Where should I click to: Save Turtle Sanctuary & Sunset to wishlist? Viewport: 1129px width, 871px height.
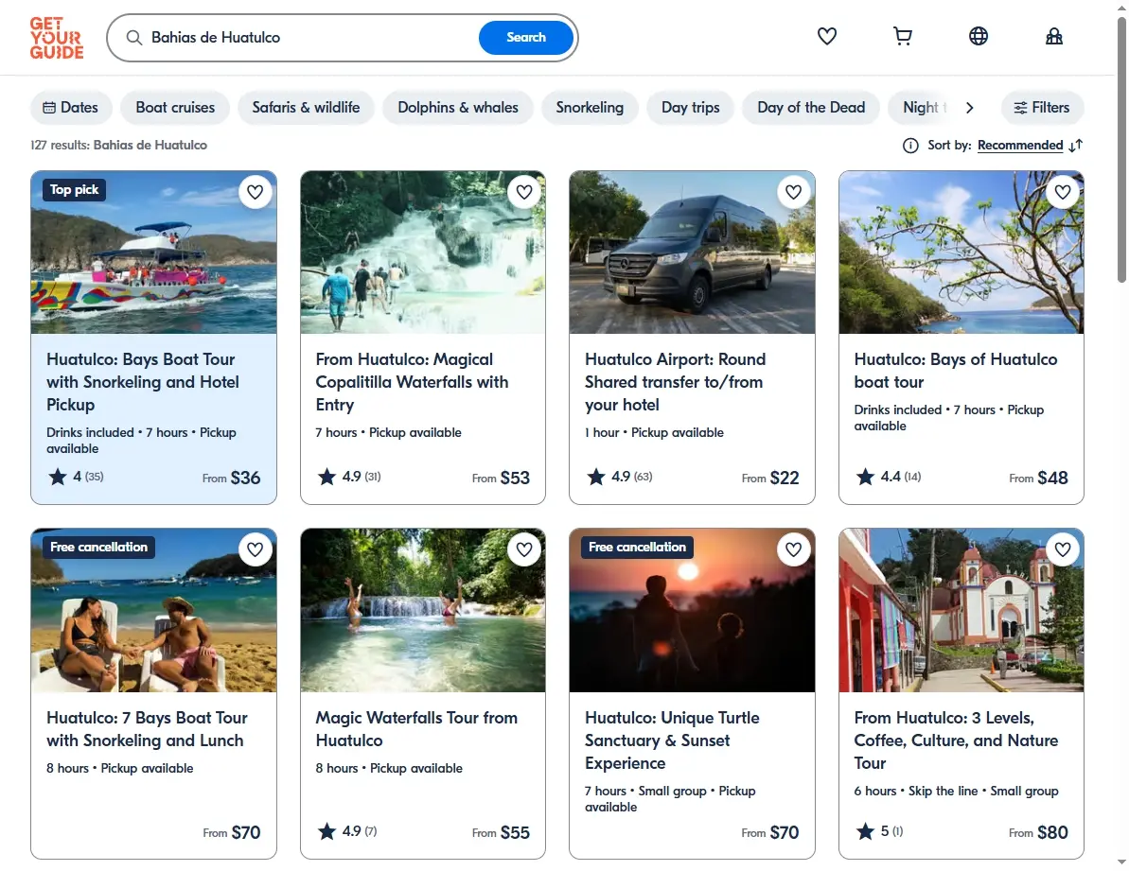[793, 549]
